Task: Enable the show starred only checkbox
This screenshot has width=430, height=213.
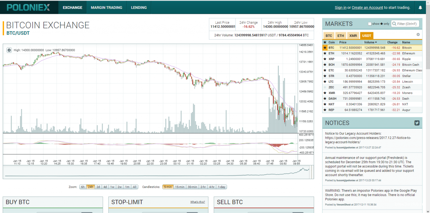Action: point(370,24)
